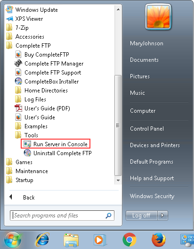Open Default Programs
The width and height of the screenshot is (194, 249).
(x=152, y=162)
